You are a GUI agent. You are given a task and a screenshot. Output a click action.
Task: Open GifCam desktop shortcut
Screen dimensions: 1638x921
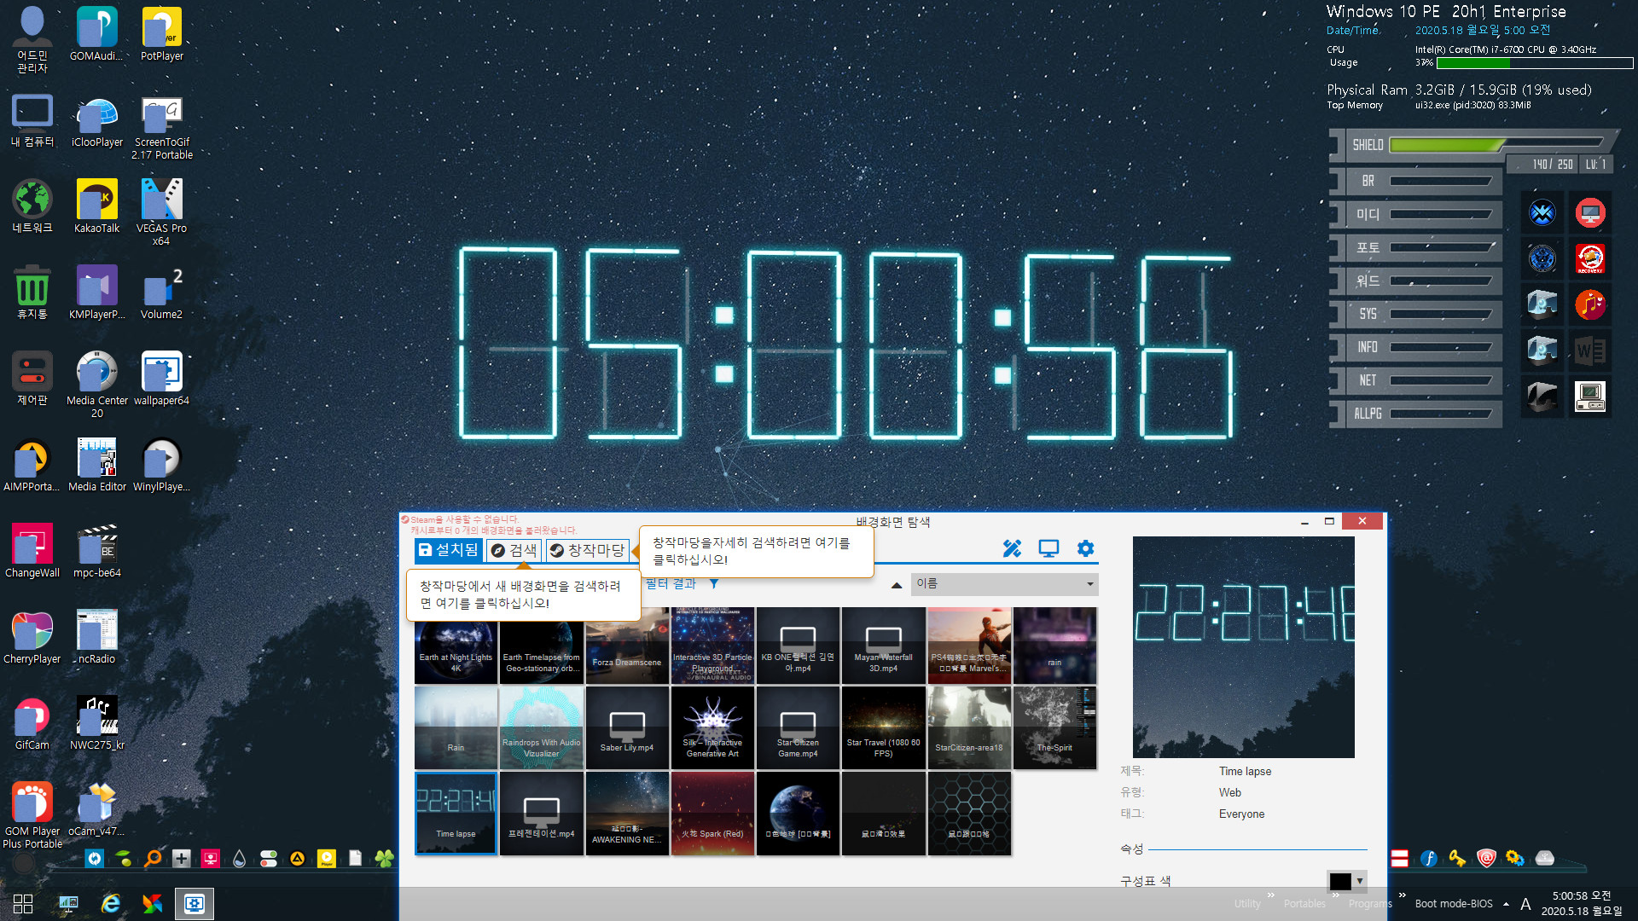tap(32, 722)
